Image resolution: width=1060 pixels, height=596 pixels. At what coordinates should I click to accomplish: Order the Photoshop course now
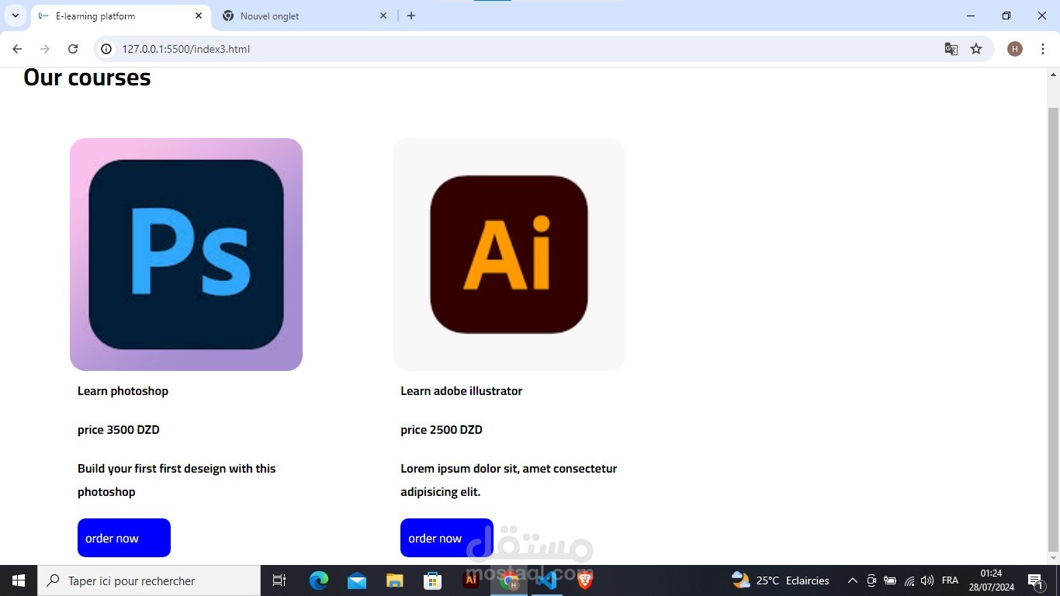124,538
